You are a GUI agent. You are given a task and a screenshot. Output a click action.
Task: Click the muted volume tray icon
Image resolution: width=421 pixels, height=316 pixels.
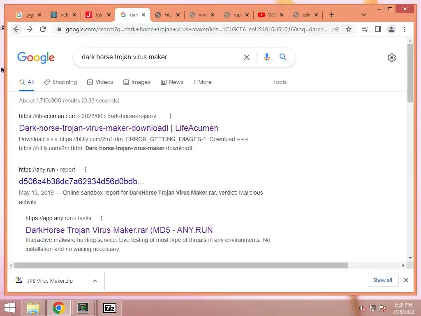pos(362,309)
